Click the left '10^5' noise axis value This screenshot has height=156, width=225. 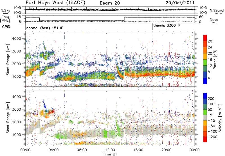click(x=17, y=8)
